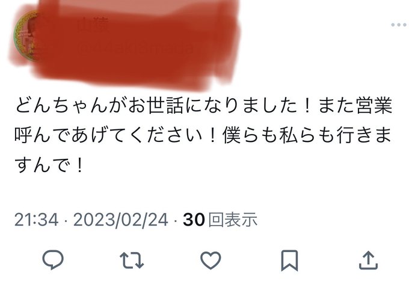Open the three-dot more options menu

point(399,25)
